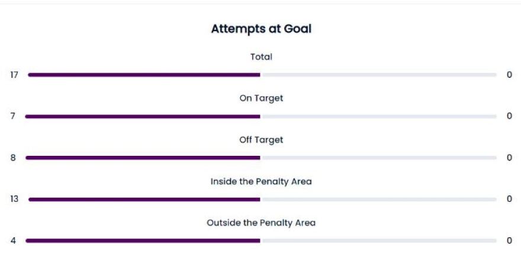
Task: Click the gray portion of the On Target bar
Action: 378,116
